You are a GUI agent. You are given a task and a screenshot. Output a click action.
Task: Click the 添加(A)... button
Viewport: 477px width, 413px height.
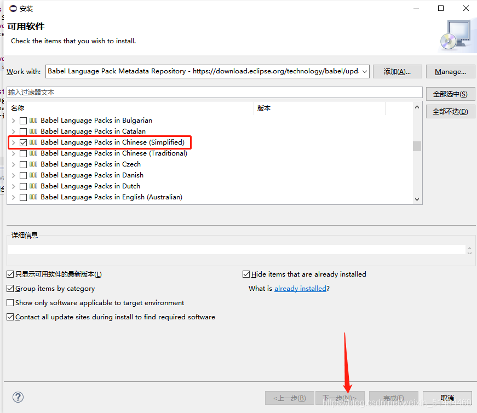click(397, 72)
